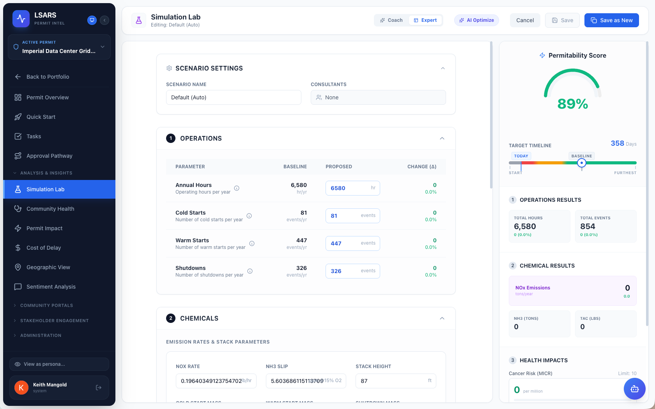Click the 89% permitability score gauge
The width and height of the screenshot is (655, 409).
tap(573, 90)
